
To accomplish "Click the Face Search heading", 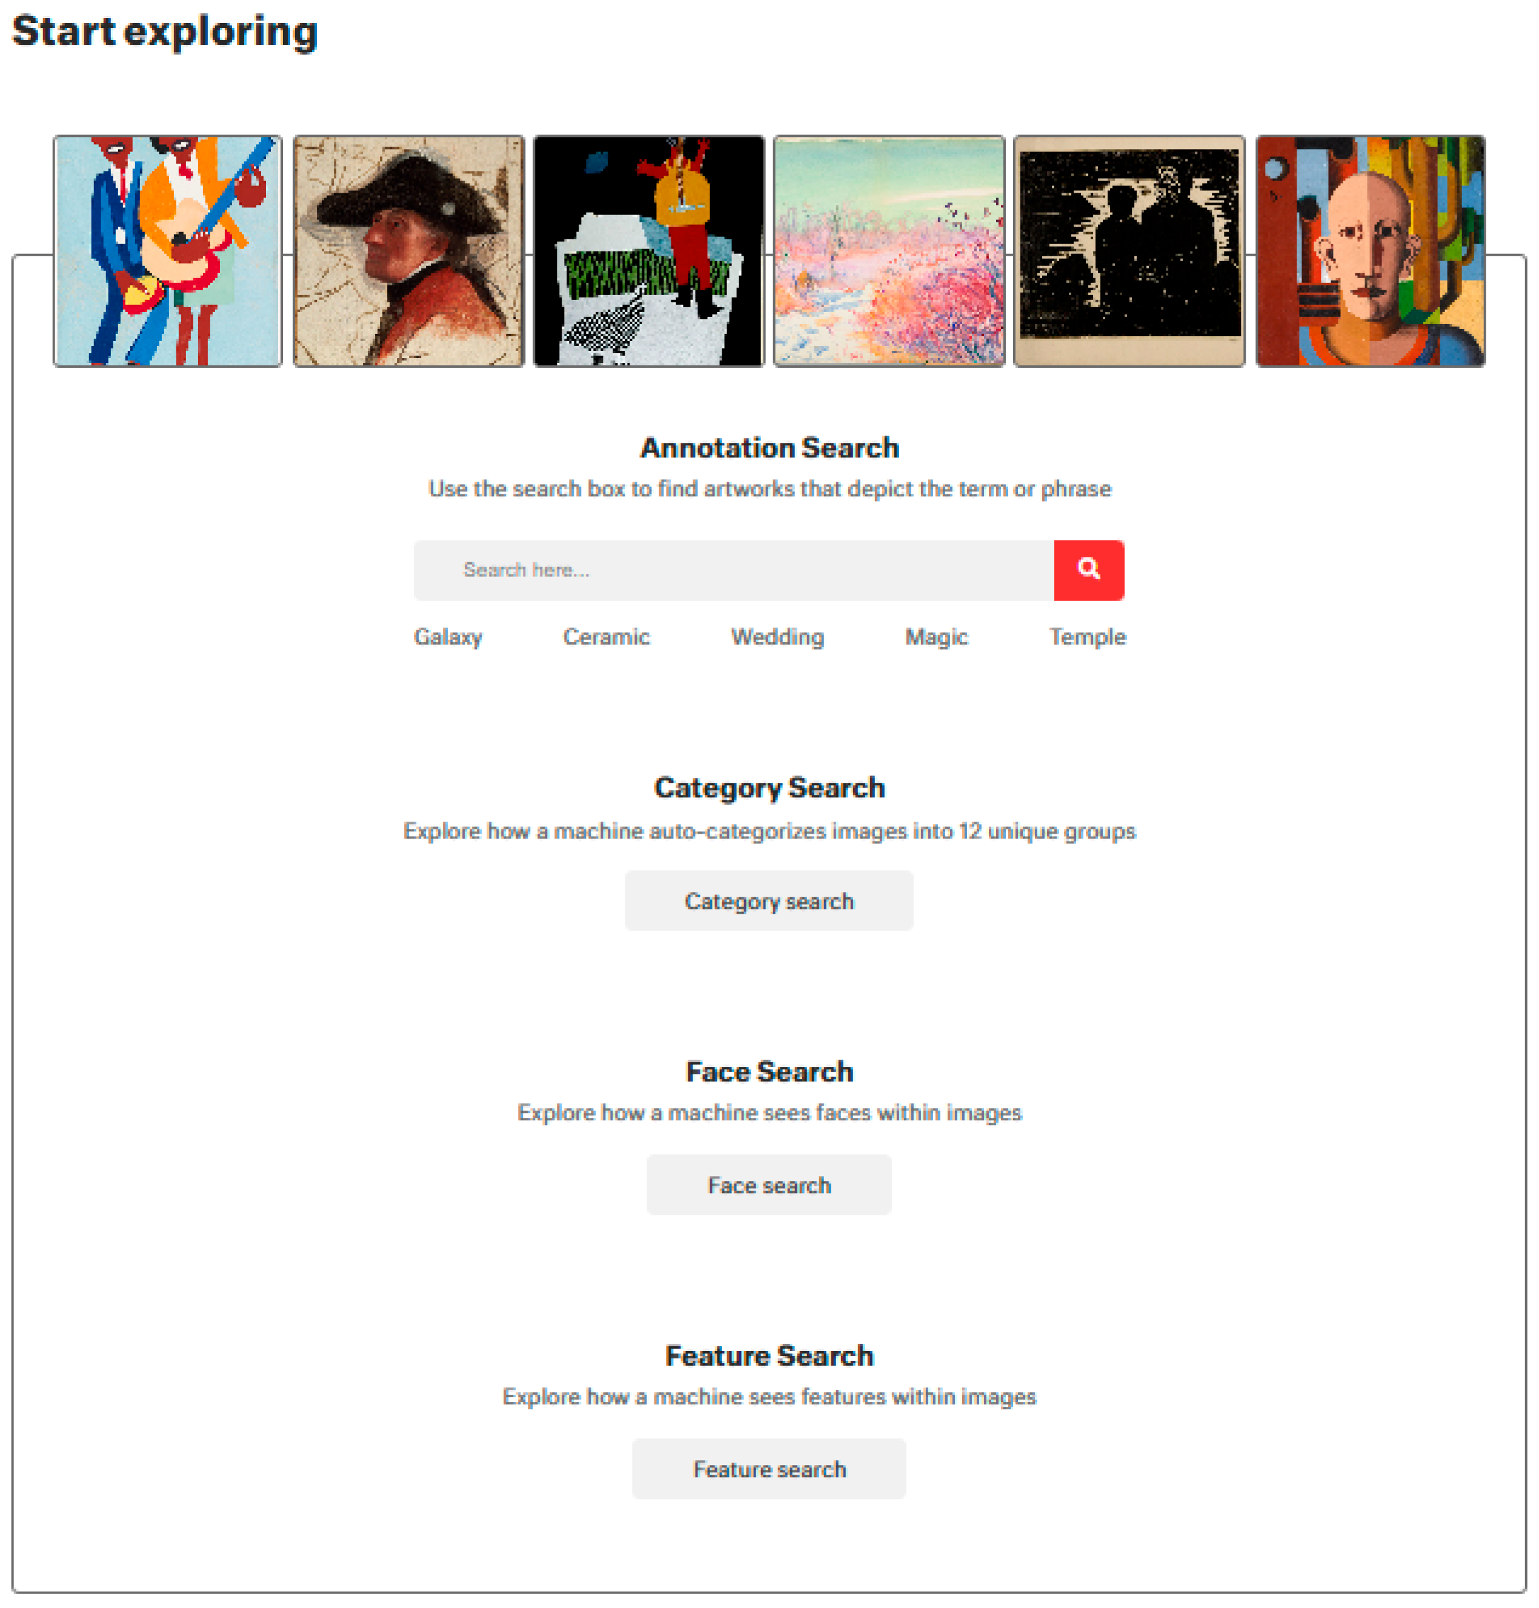I will click(769, 1071).
